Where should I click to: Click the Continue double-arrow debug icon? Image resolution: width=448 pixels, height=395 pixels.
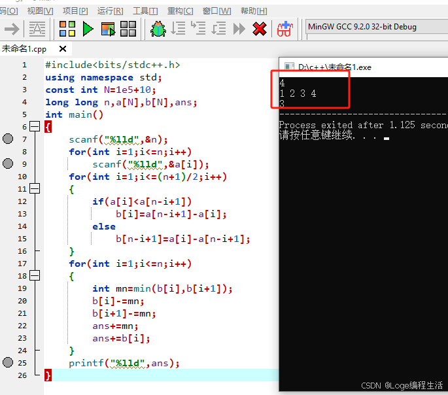(x=239, y=29)
